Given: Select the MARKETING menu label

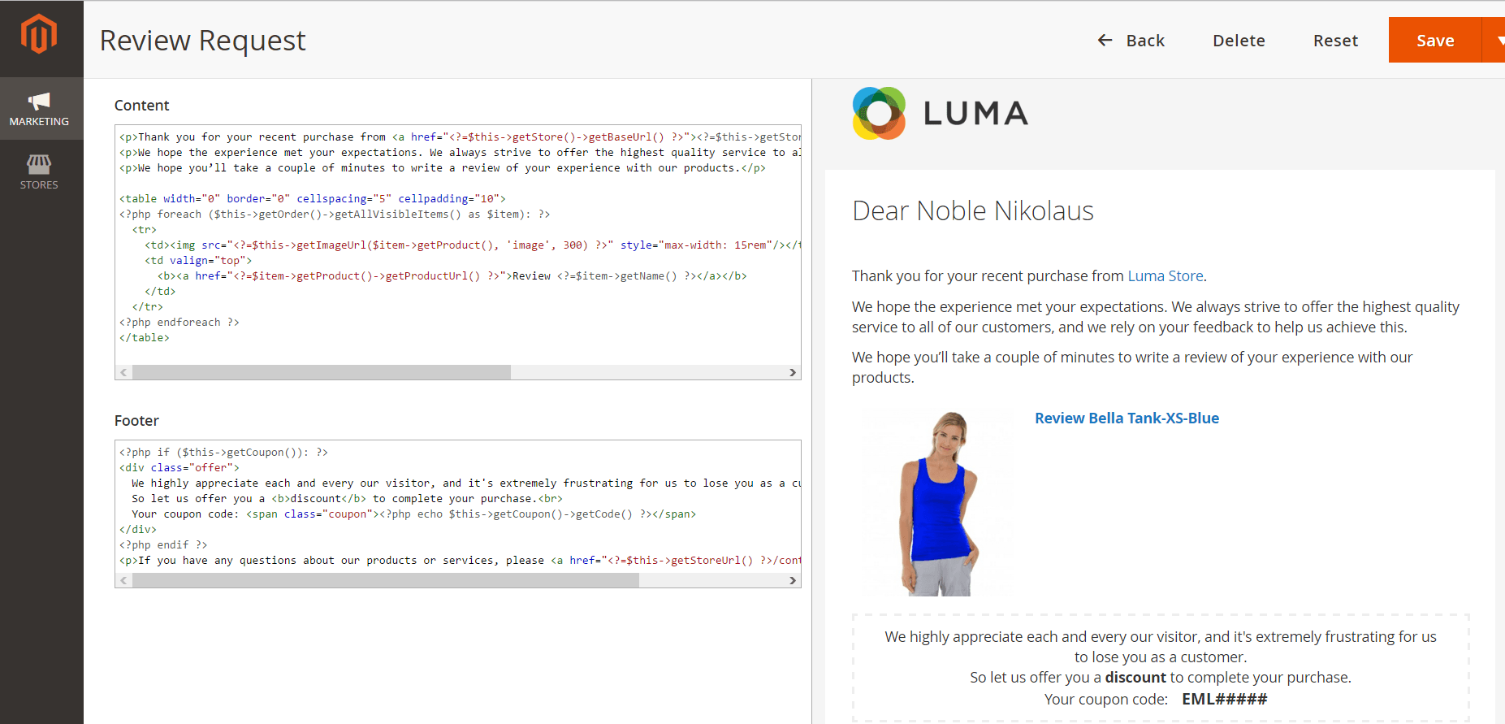Looking at the screenshot, I should pyautogui.click(x=39, y=122).
